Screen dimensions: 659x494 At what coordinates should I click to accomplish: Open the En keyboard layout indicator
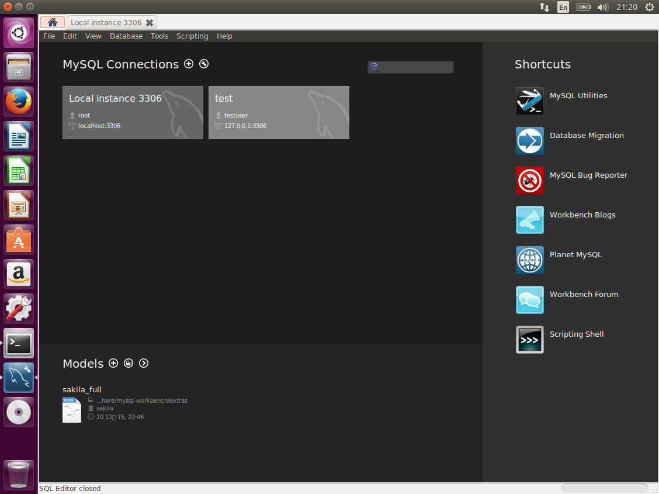tap(563, 7)
